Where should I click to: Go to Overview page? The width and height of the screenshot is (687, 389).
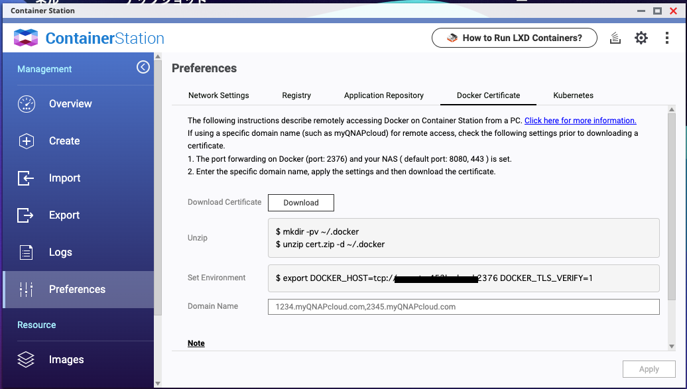[x=78, y=104]
